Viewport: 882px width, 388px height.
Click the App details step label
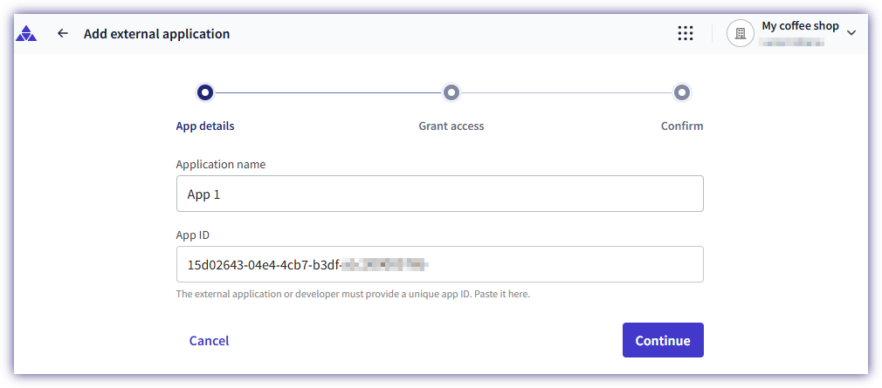pos(205,126)
